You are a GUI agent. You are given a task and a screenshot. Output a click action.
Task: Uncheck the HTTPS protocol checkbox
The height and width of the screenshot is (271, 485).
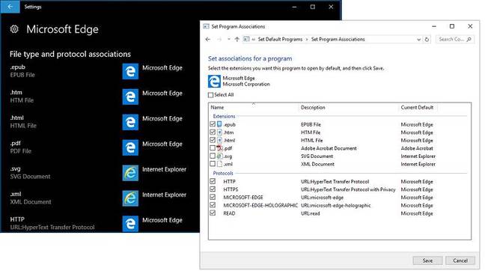click(213, 189)
